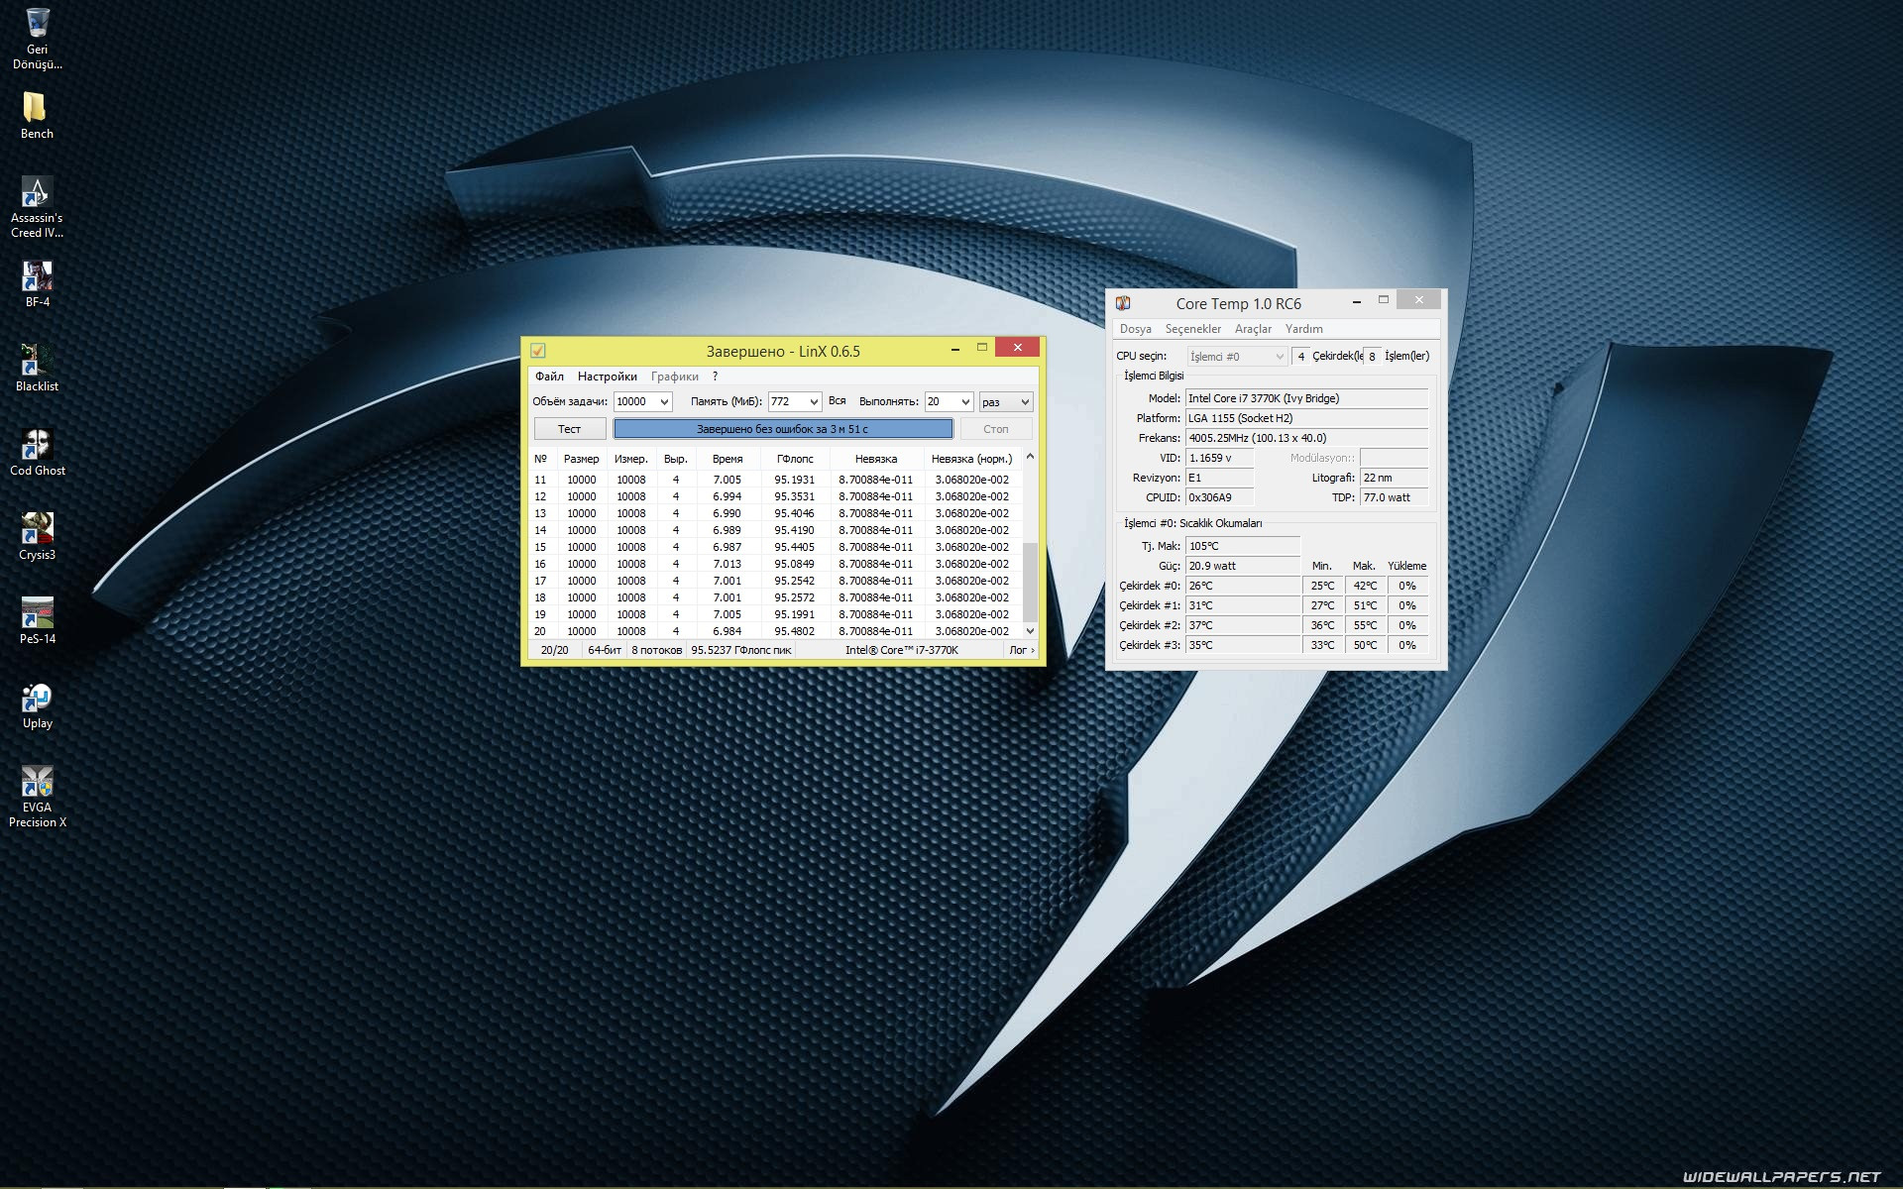Open the Recycle Bin desktop icon
Screen dimensions: 1903x1189
[37, 39]
